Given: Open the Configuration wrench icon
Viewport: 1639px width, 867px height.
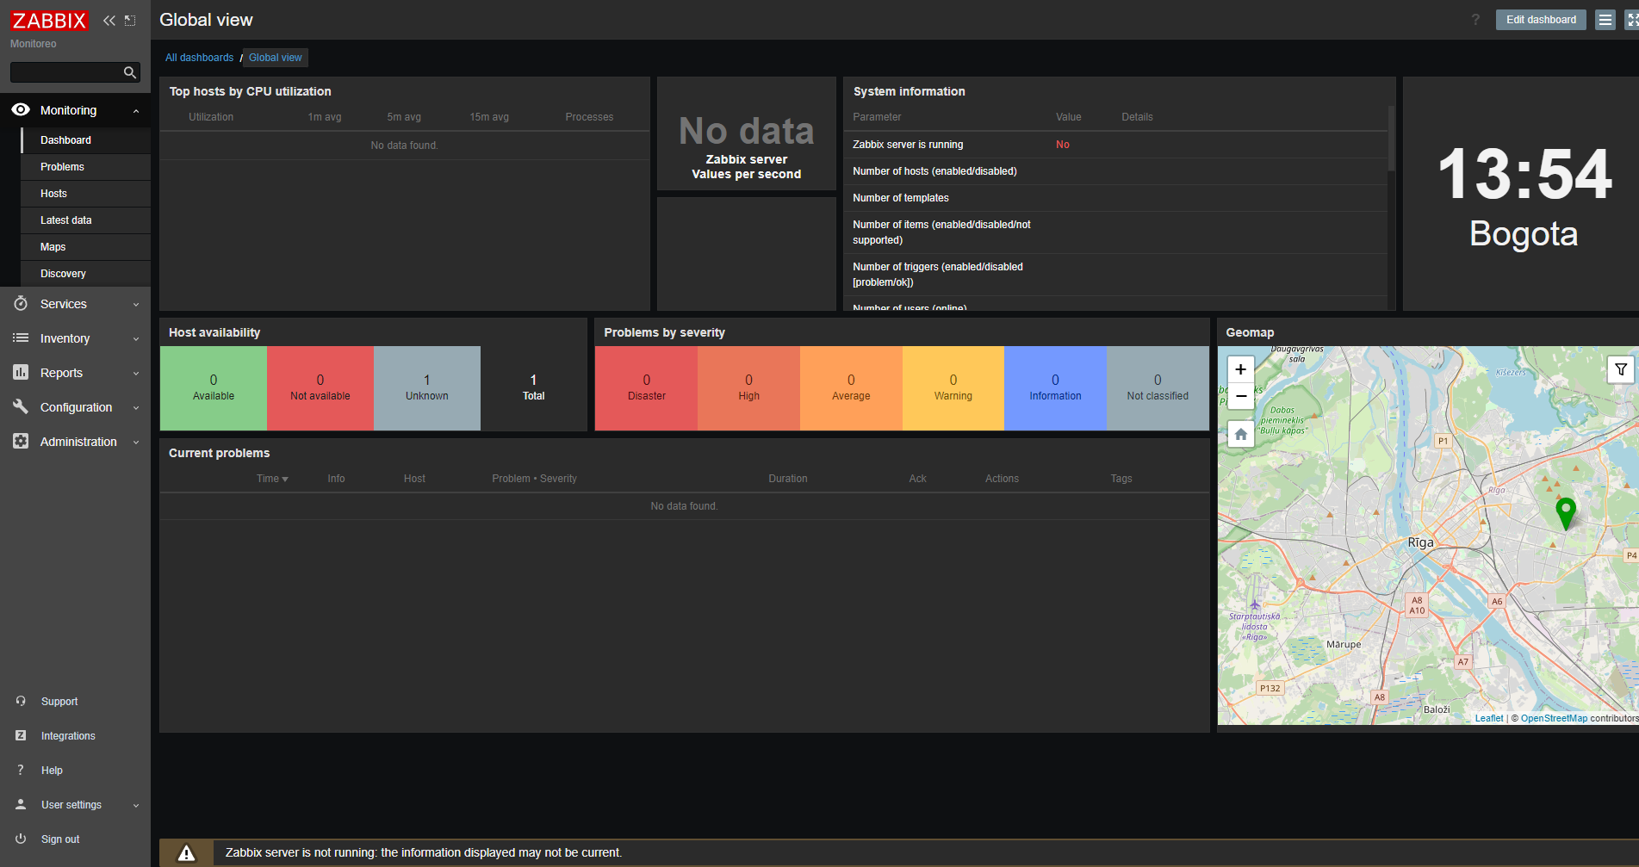Looking at the screenshot, I should click(21, 407).
